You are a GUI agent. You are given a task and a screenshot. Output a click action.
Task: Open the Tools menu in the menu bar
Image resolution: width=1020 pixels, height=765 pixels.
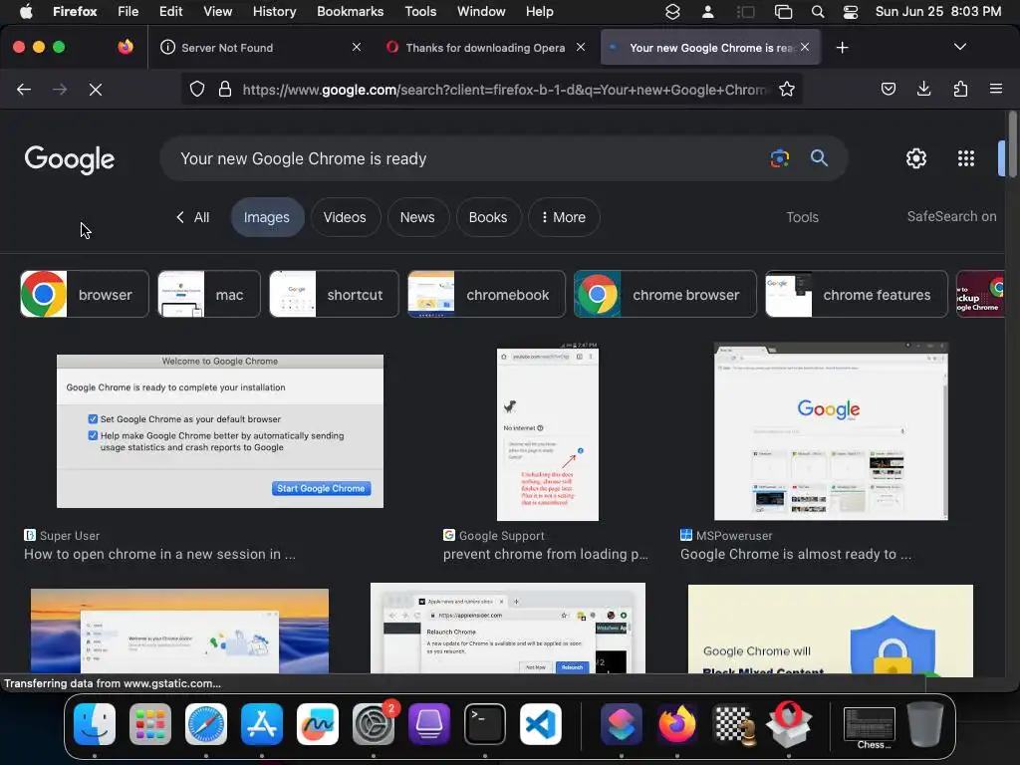pos(420,12)
